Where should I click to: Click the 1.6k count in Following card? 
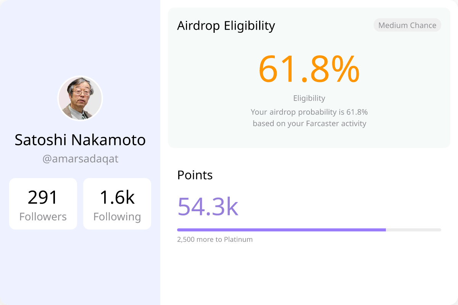(x=117, y=197)
